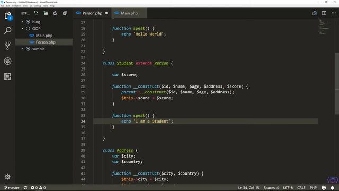339x191 pixels.
Task: Click line number 39 in the gutter
Action: pos(83,150)
